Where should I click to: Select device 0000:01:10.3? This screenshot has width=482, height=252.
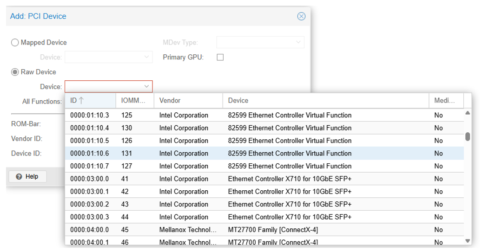pyautogui.click(x=264, y=116)
